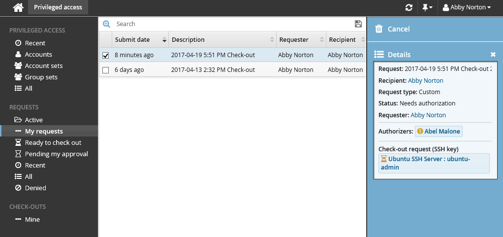Click the magnifier icon beside Search

(106, 24)
